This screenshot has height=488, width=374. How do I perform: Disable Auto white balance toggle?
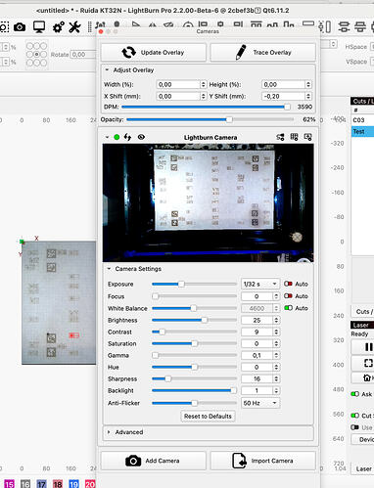[288, 308]
